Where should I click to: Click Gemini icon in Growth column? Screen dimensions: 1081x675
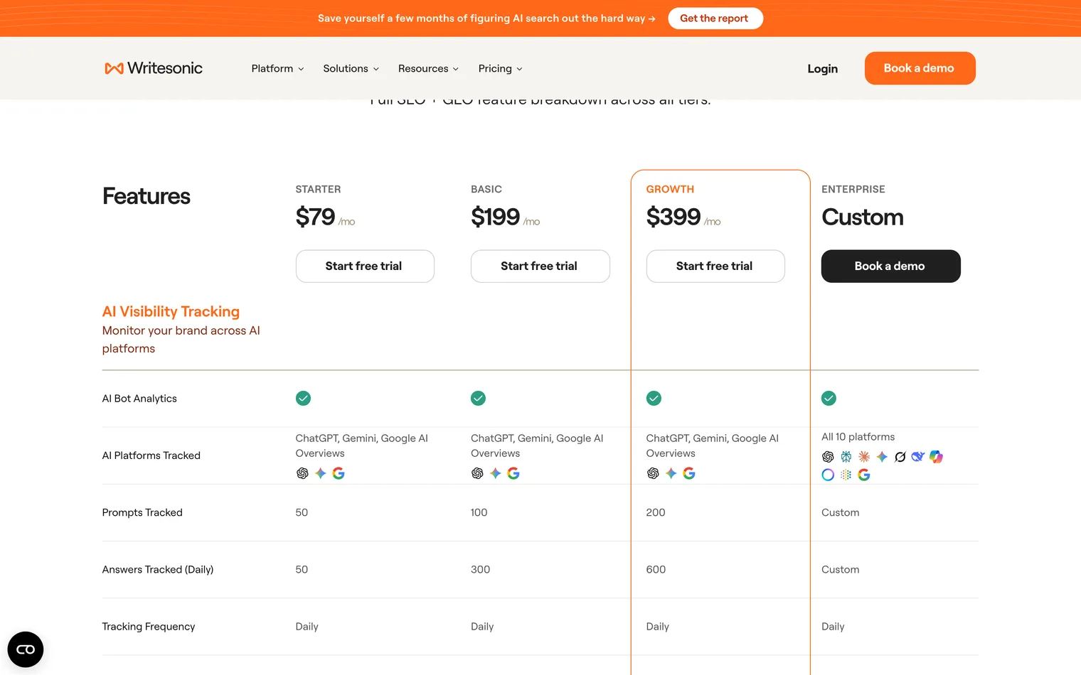click(671, 473)
